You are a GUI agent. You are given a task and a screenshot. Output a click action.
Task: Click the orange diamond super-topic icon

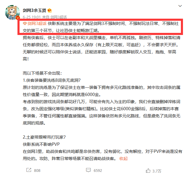(25, 23)
